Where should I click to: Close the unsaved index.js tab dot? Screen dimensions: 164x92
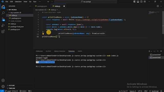64,6
